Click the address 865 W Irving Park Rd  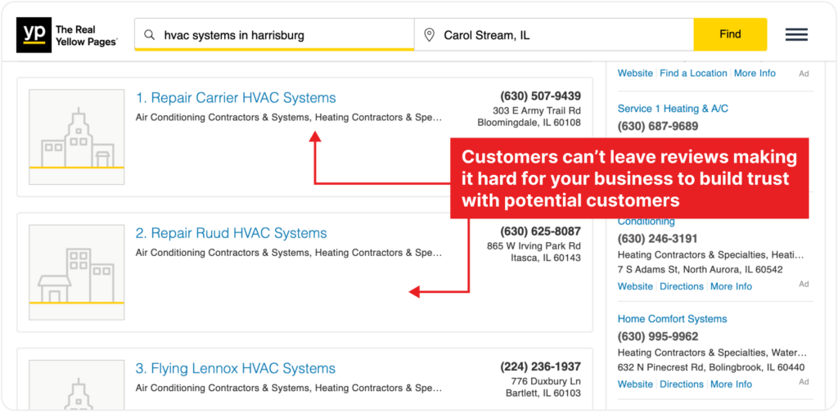534,246
